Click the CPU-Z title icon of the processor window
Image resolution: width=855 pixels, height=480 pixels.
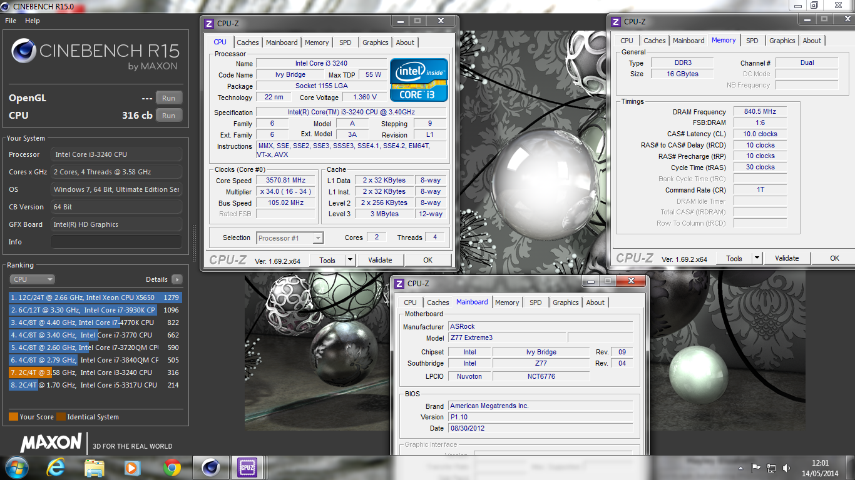(209, 23)
